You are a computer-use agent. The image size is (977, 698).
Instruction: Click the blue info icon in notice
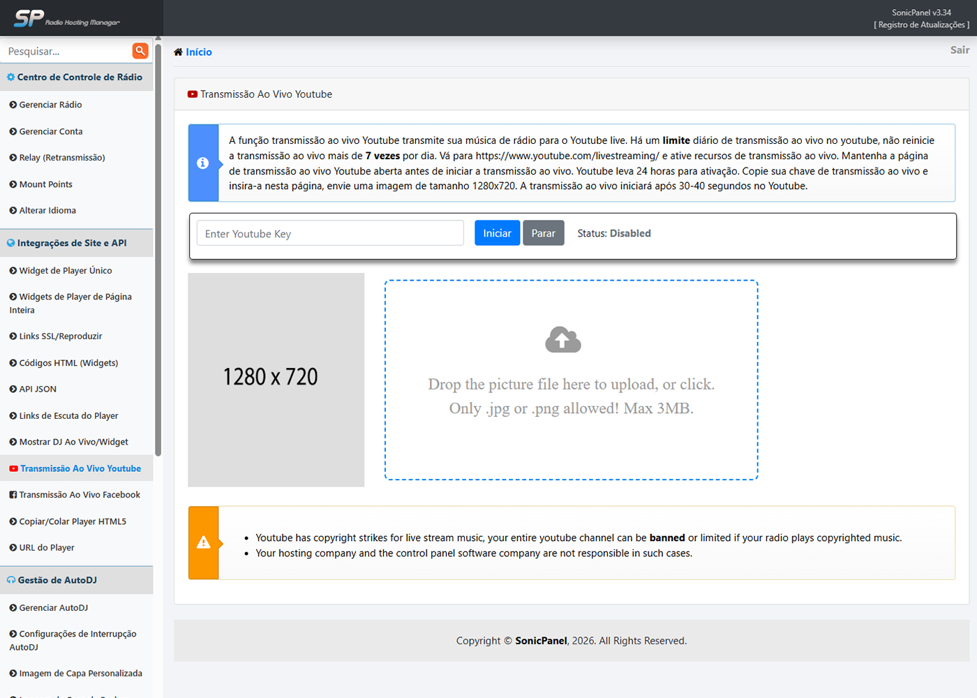[x=203, y=163]
